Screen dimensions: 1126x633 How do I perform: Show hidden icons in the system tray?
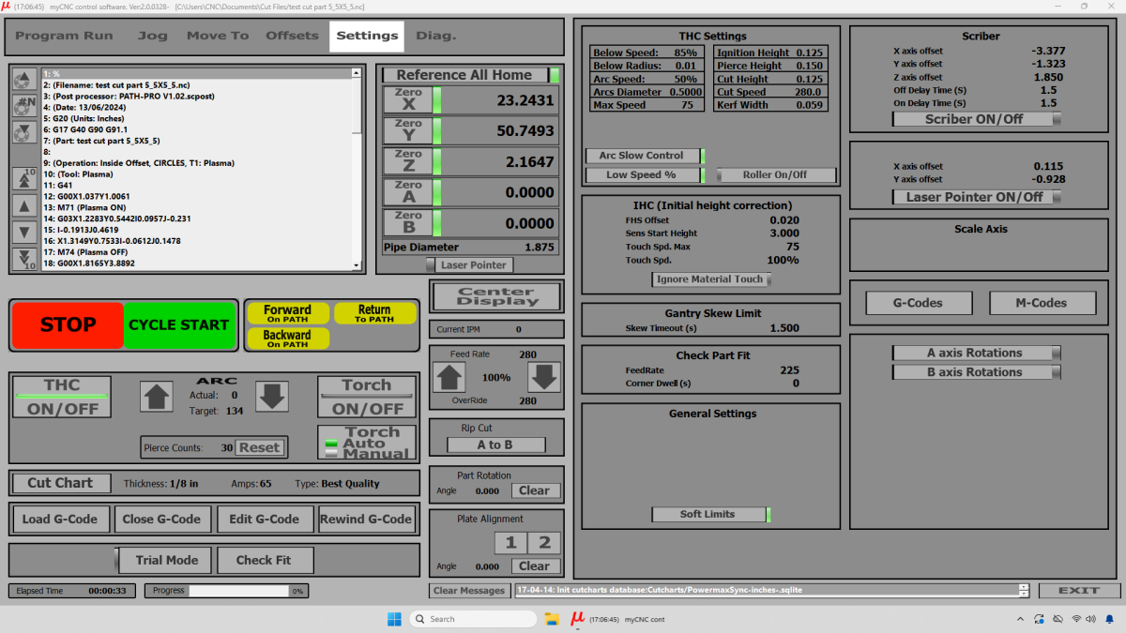(x=1019, y=619)
